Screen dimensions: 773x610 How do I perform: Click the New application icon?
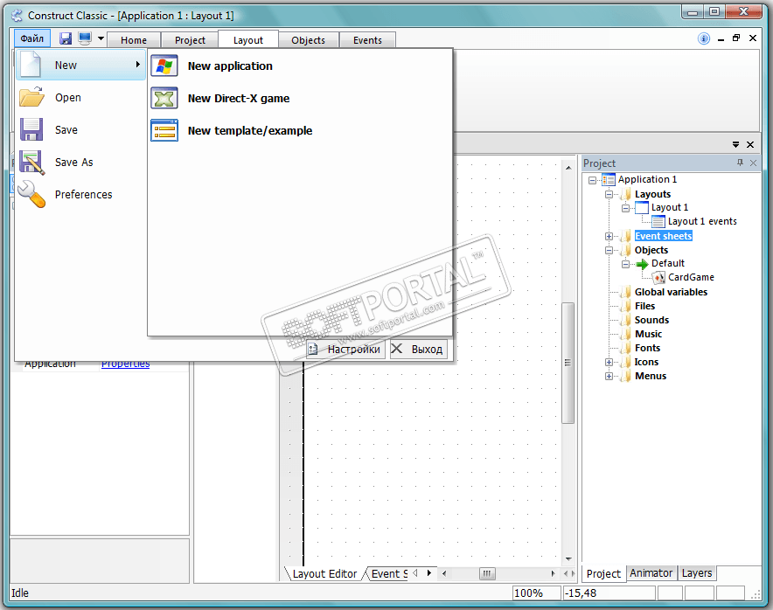click(x=164, y=66)
